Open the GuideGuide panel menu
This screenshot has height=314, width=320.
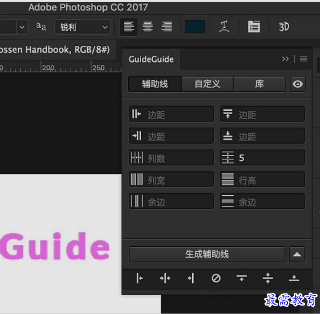pos(303,59)
